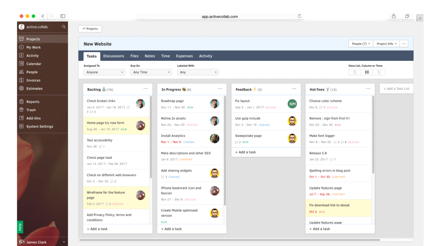Open the Assigned To dropdown
This screenshot has height=246, width=433.
click(104, 72)
